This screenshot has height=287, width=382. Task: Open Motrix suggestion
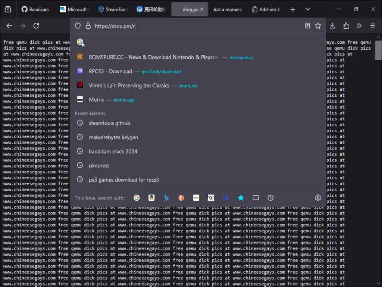point(198,99)
